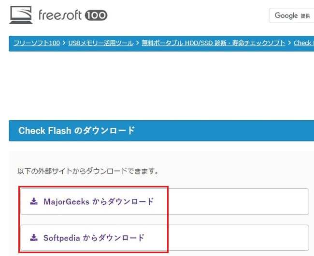Open the フリーソフト100 breadcrumb link

click(x=37, y=43)
